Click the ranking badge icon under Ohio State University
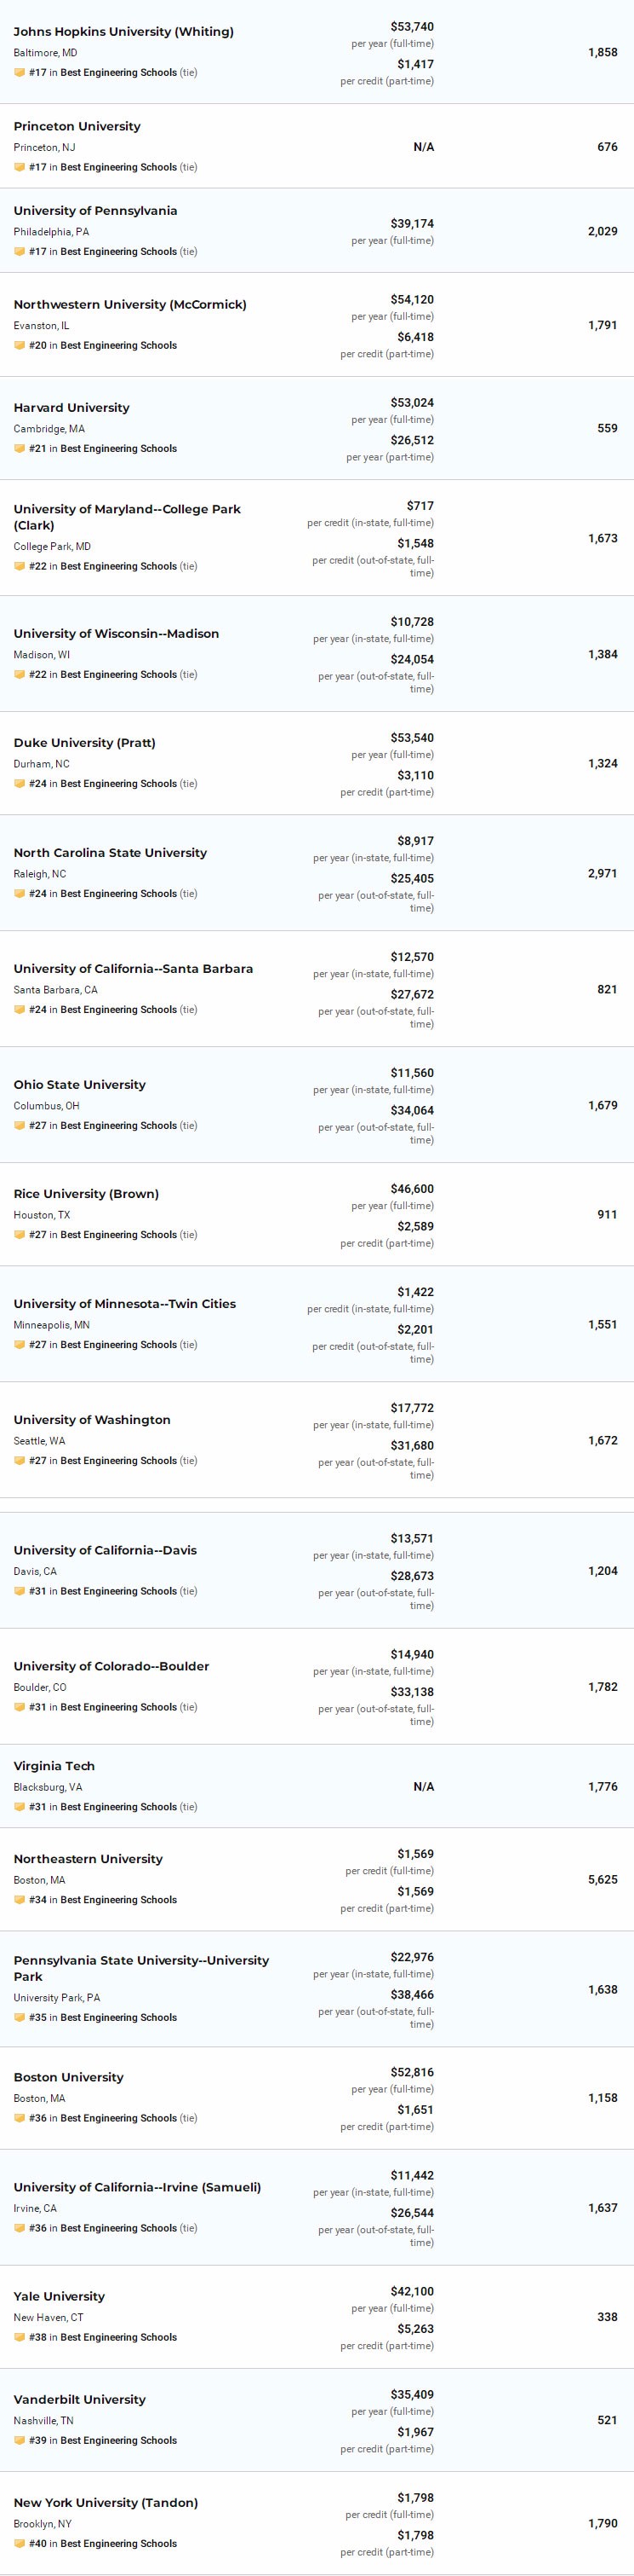The width and height of the screenshot is (634, 2576). click(19, 1126)
